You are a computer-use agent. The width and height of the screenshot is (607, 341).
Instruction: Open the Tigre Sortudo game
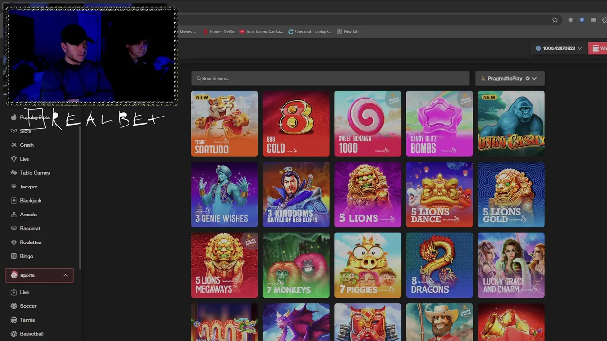tap(224, 124)
